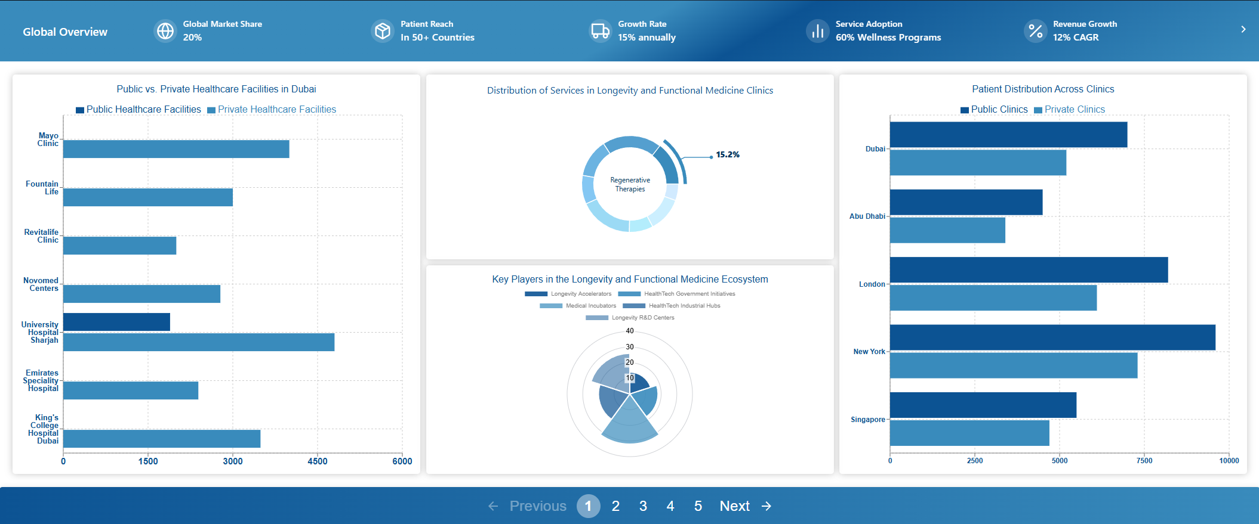1259x524 pixels.
Task: Toggle Medical Incubators legend color swatch
Action: point(550,306)
